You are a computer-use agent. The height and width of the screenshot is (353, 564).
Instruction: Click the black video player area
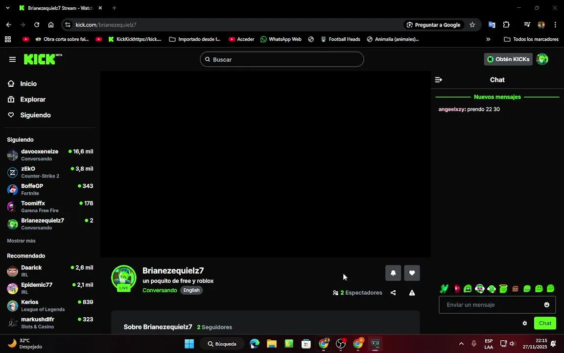pos(265,164)
